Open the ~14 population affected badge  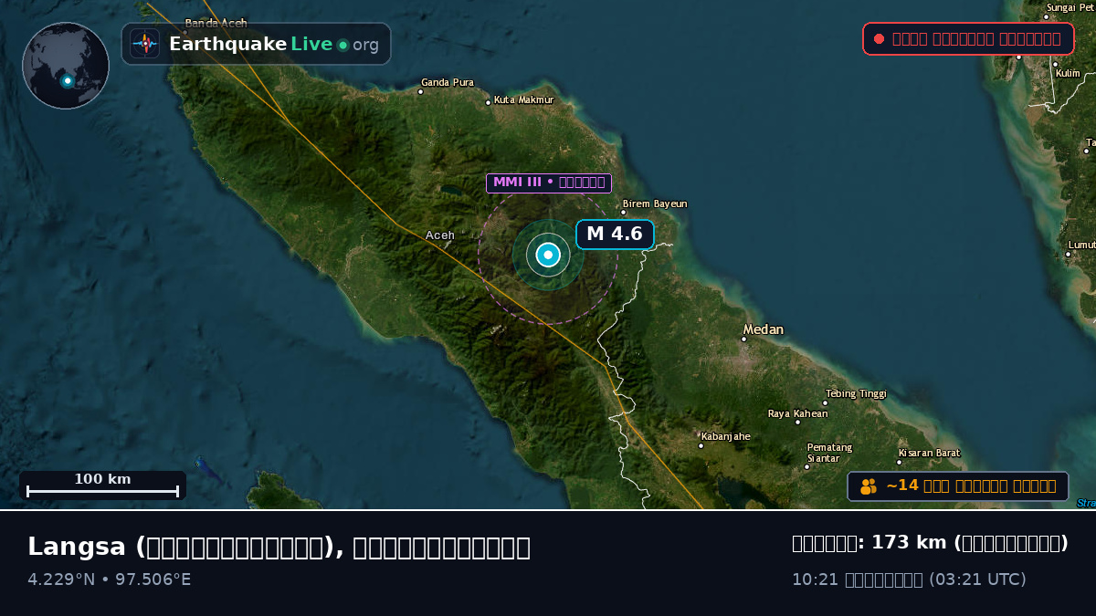(958, 486)
